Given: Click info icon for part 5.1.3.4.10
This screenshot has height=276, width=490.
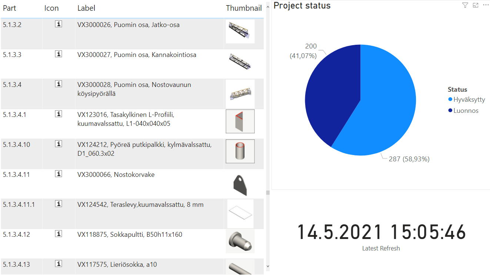Looking at the screenshot, I should (x=58, y=144).
